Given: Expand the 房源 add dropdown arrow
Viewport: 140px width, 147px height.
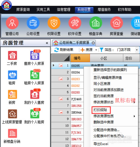Looking at the screenshot, I should tap(96, 50).
